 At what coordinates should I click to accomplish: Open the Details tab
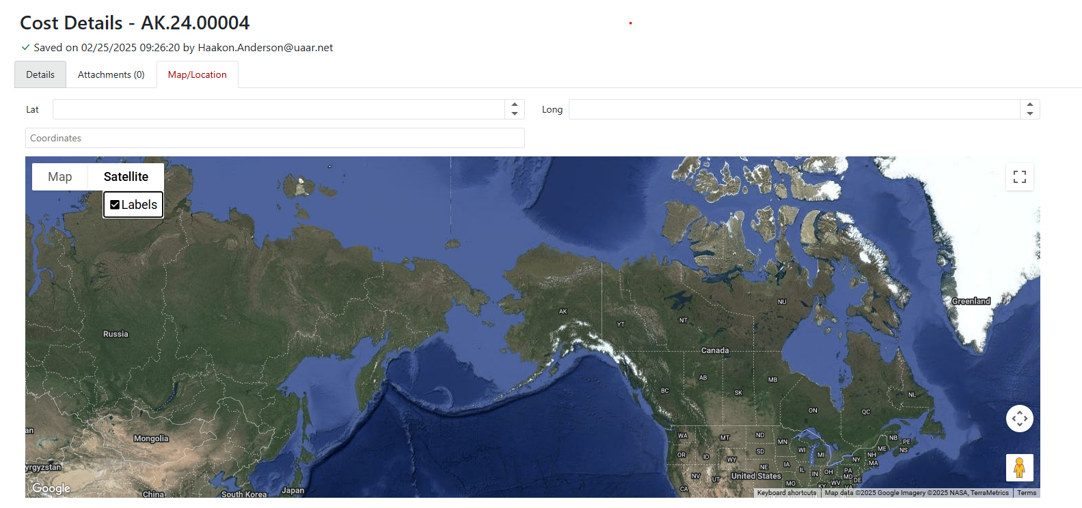click(x=40, y=75)
